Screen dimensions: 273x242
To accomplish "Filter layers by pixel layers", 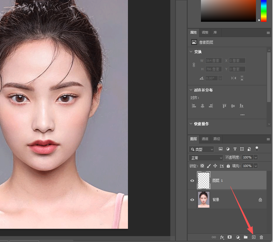I will tap(221, 149).
